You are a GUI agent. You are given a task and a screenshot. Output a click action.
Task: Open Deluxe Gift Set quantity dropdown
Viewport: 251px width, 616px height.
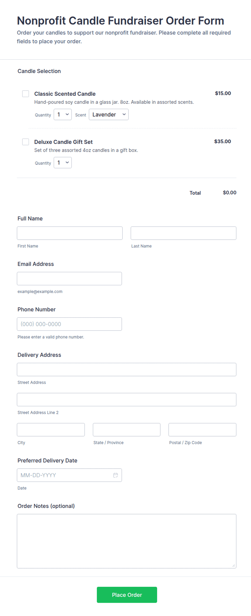[x=63, y=163]
